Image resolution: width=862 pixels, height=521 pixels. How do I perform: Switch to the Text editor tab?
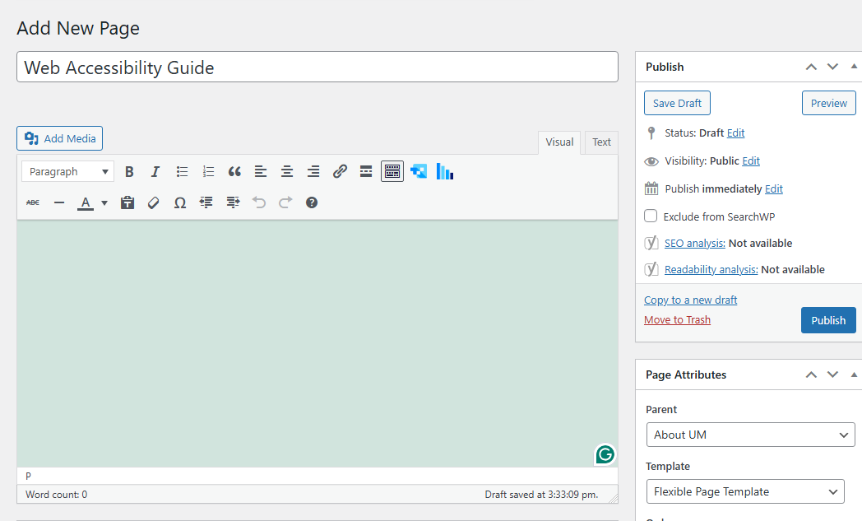click(x=601, y=142)
